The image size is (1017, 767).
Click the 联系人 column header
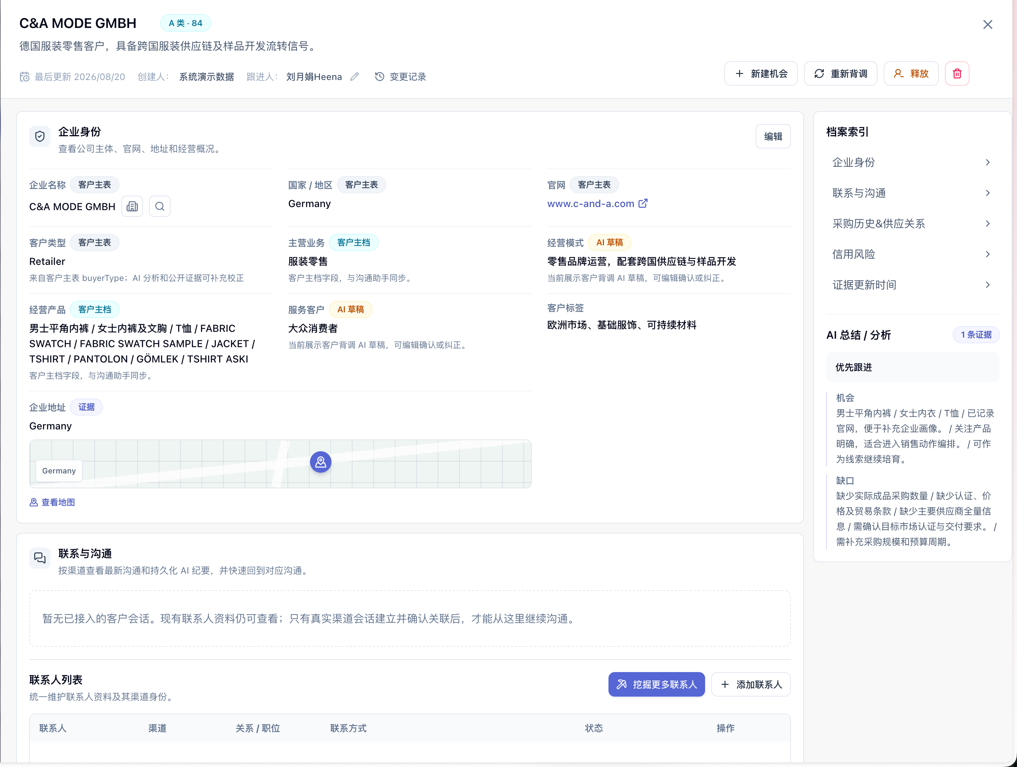[53, 728]
